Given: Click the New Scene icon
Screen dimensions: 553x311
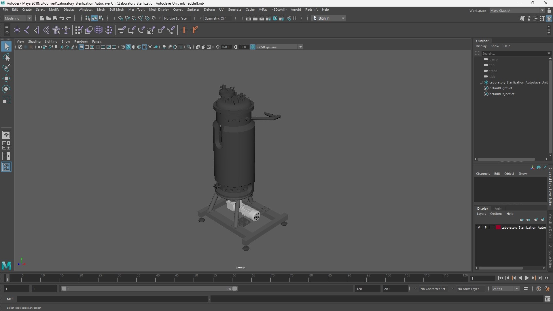Looking at the screenshot, I should coord(42,18).
